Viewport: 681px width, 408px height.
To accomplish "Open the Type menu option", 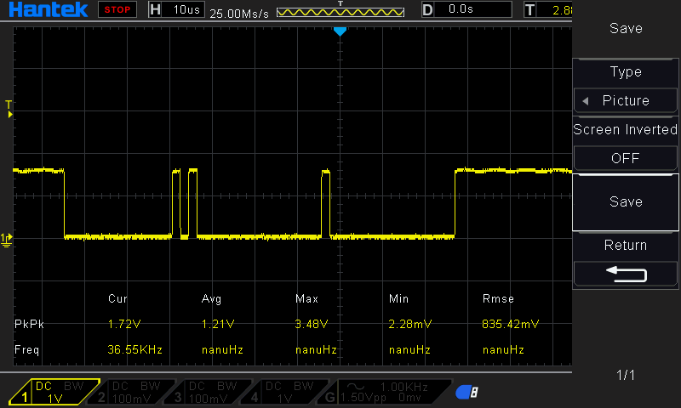I will pyautogui.click(x=626, y=72).
